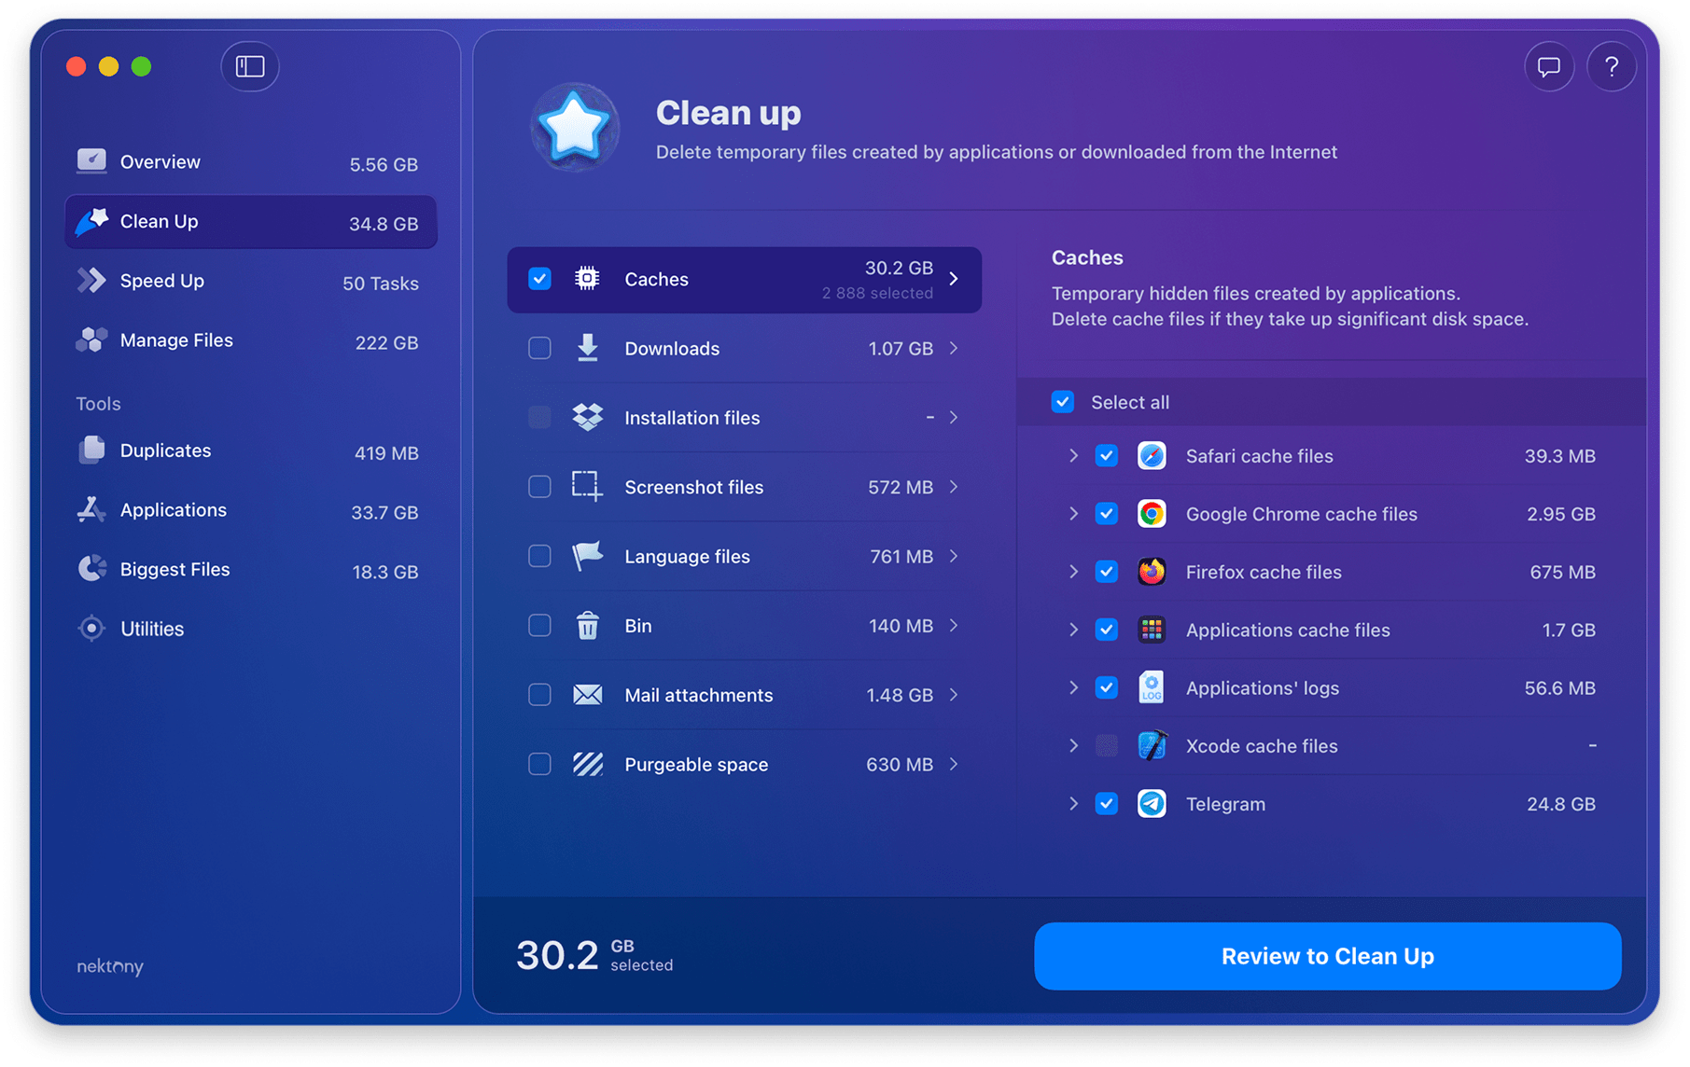Check the Xcode cache files checkbox
The image size is (1690, 1067).
[x=1107, y=745]
